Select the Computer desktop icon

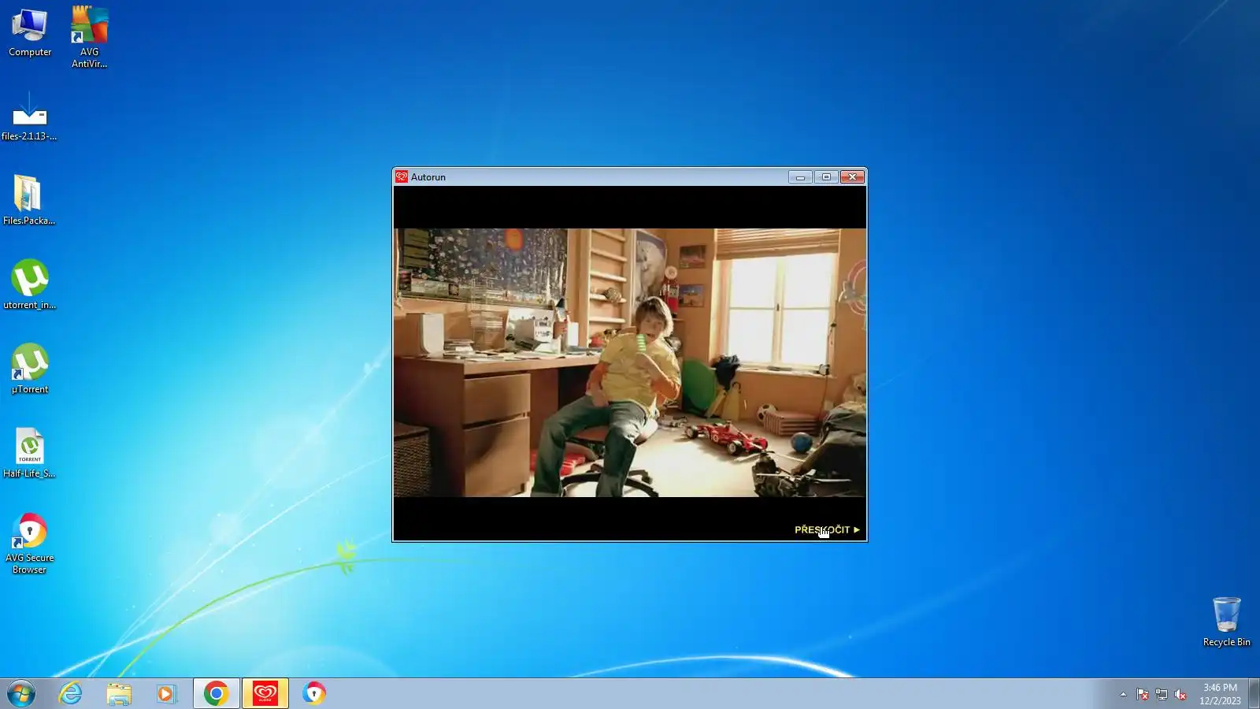[30, 33]
